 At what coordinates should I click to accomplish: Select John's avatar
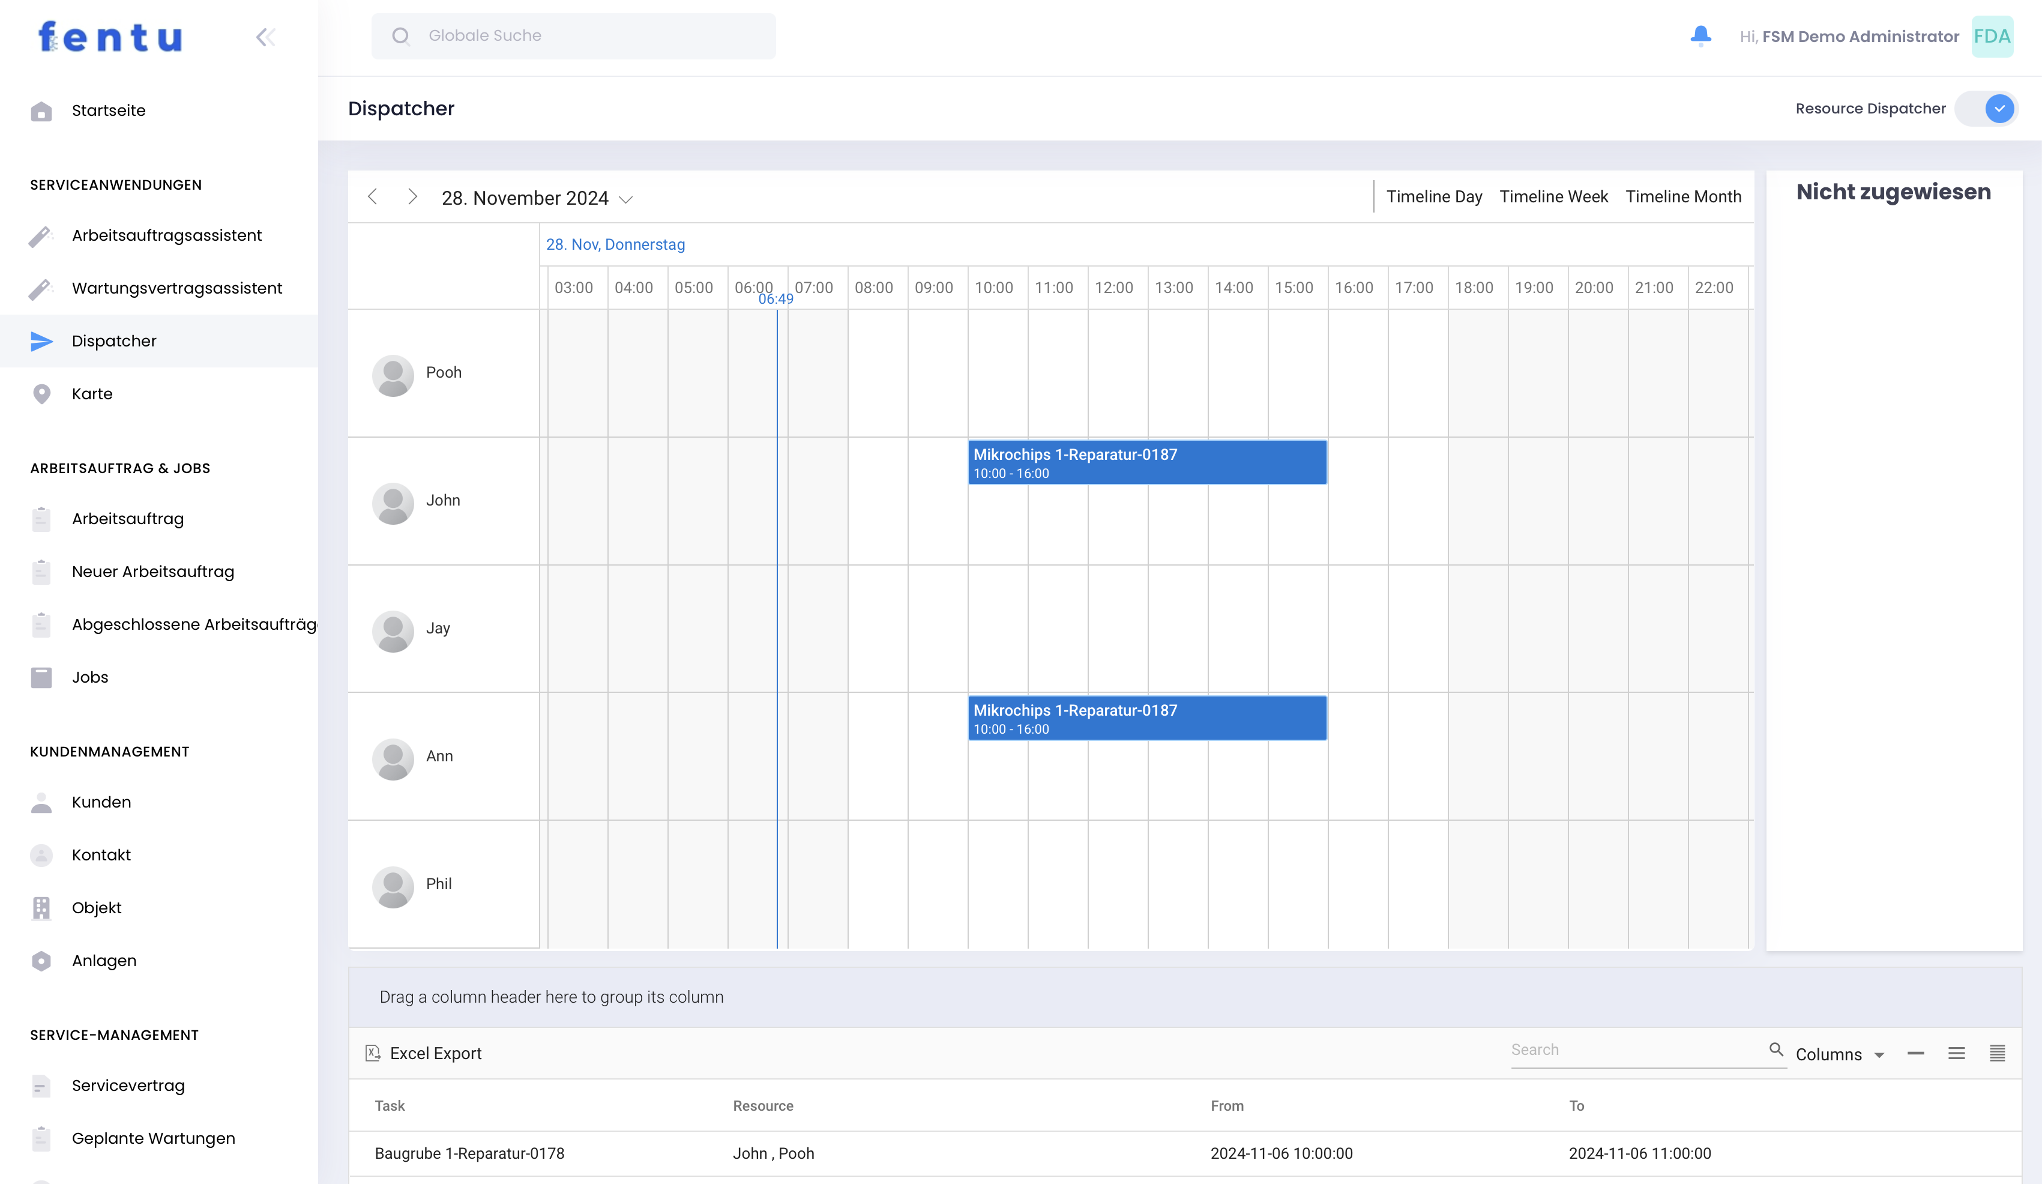pyautogui.click(x=393, y=503)
